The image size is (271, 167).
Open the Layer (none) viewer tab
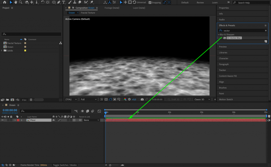pos(140,8)
